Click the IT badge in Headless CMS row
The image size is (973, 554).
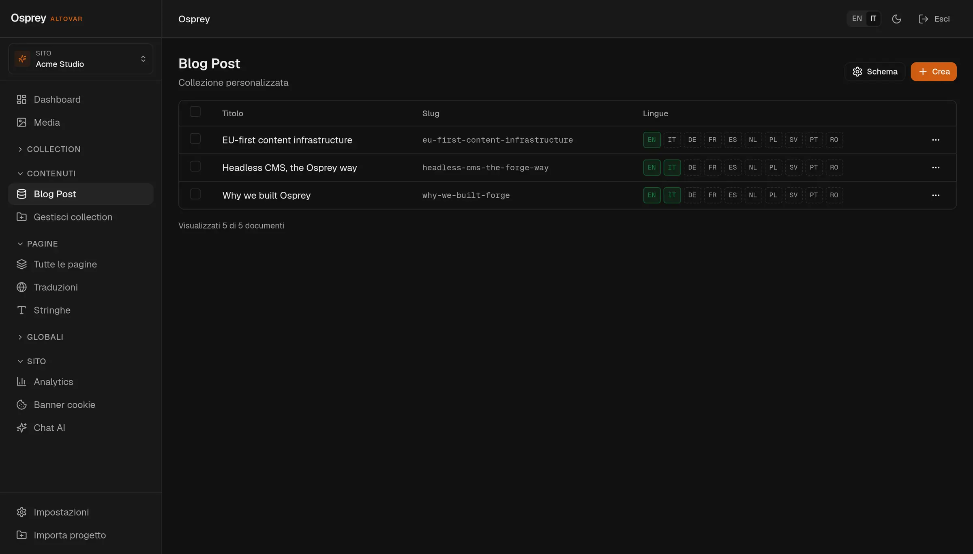(x=672, y=167)
